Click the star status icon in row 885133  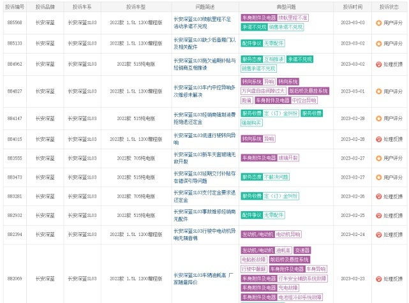pos(378,43)
